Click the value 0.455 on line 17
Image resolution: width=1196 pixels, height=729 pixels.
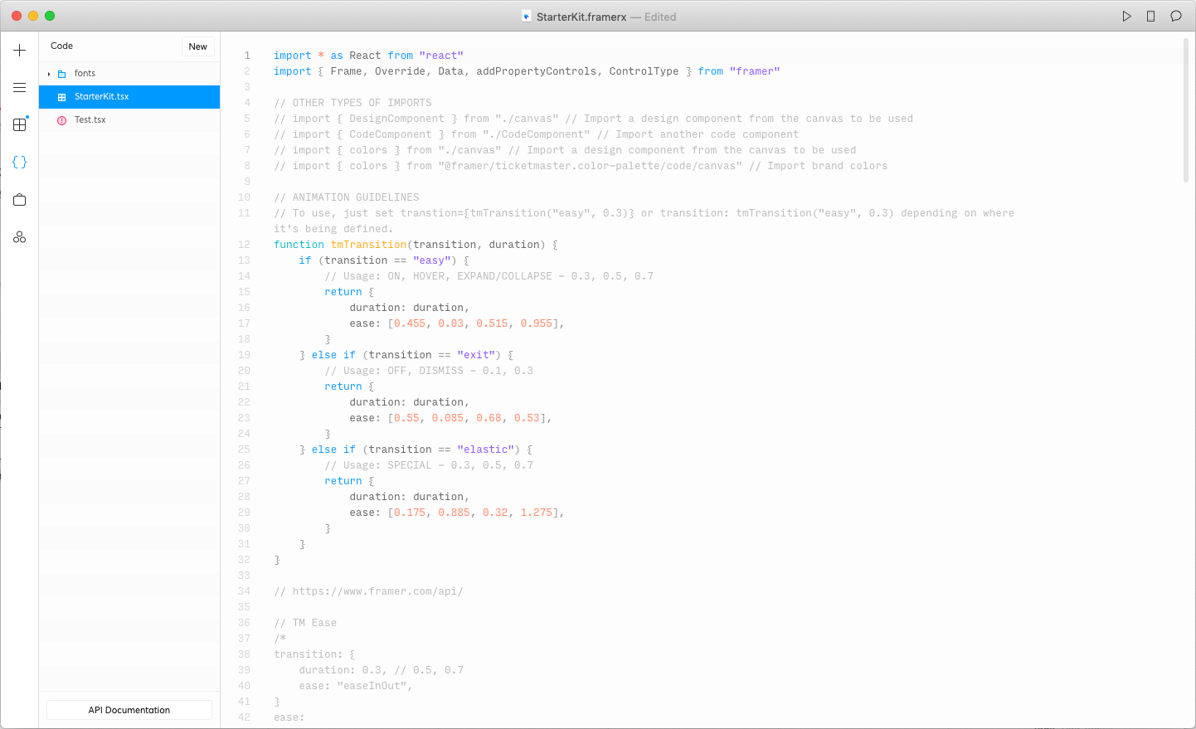tap(410, 323)
